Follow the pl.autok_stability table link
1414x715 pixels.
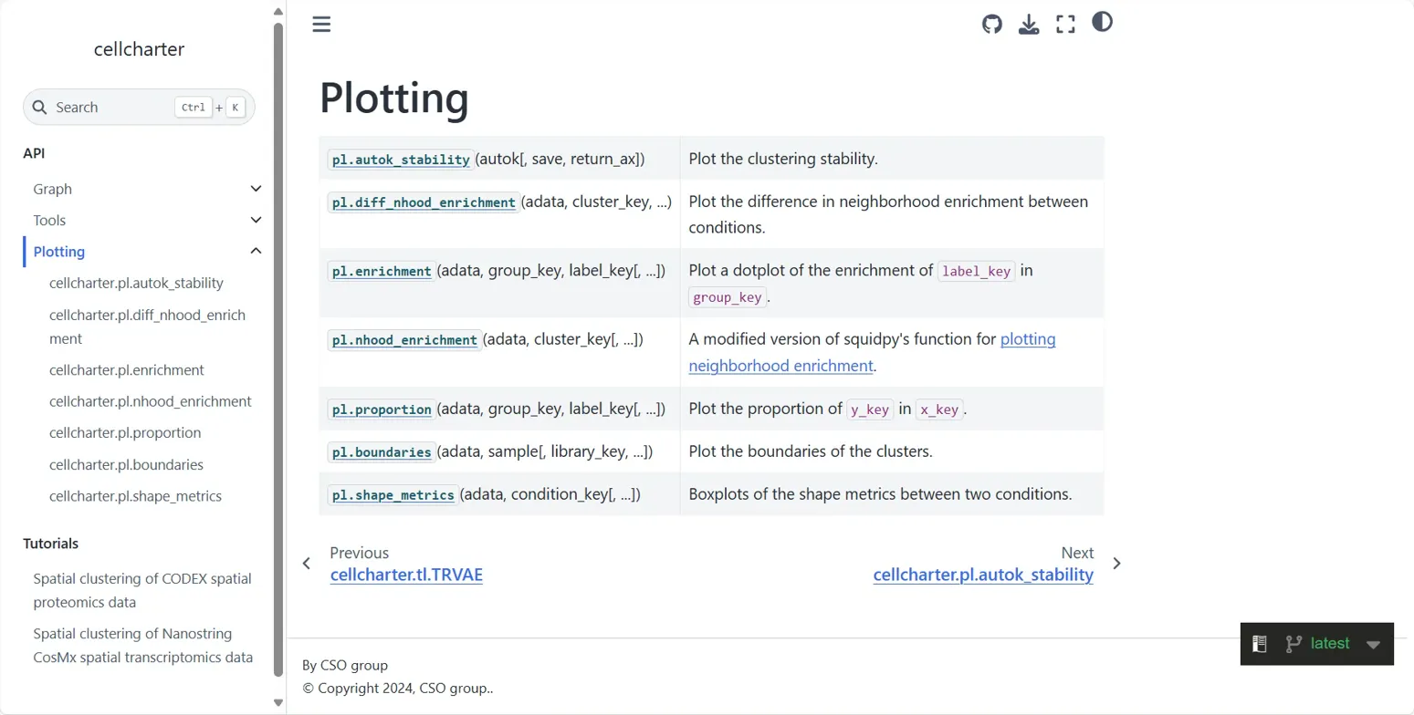click(401, 159)
